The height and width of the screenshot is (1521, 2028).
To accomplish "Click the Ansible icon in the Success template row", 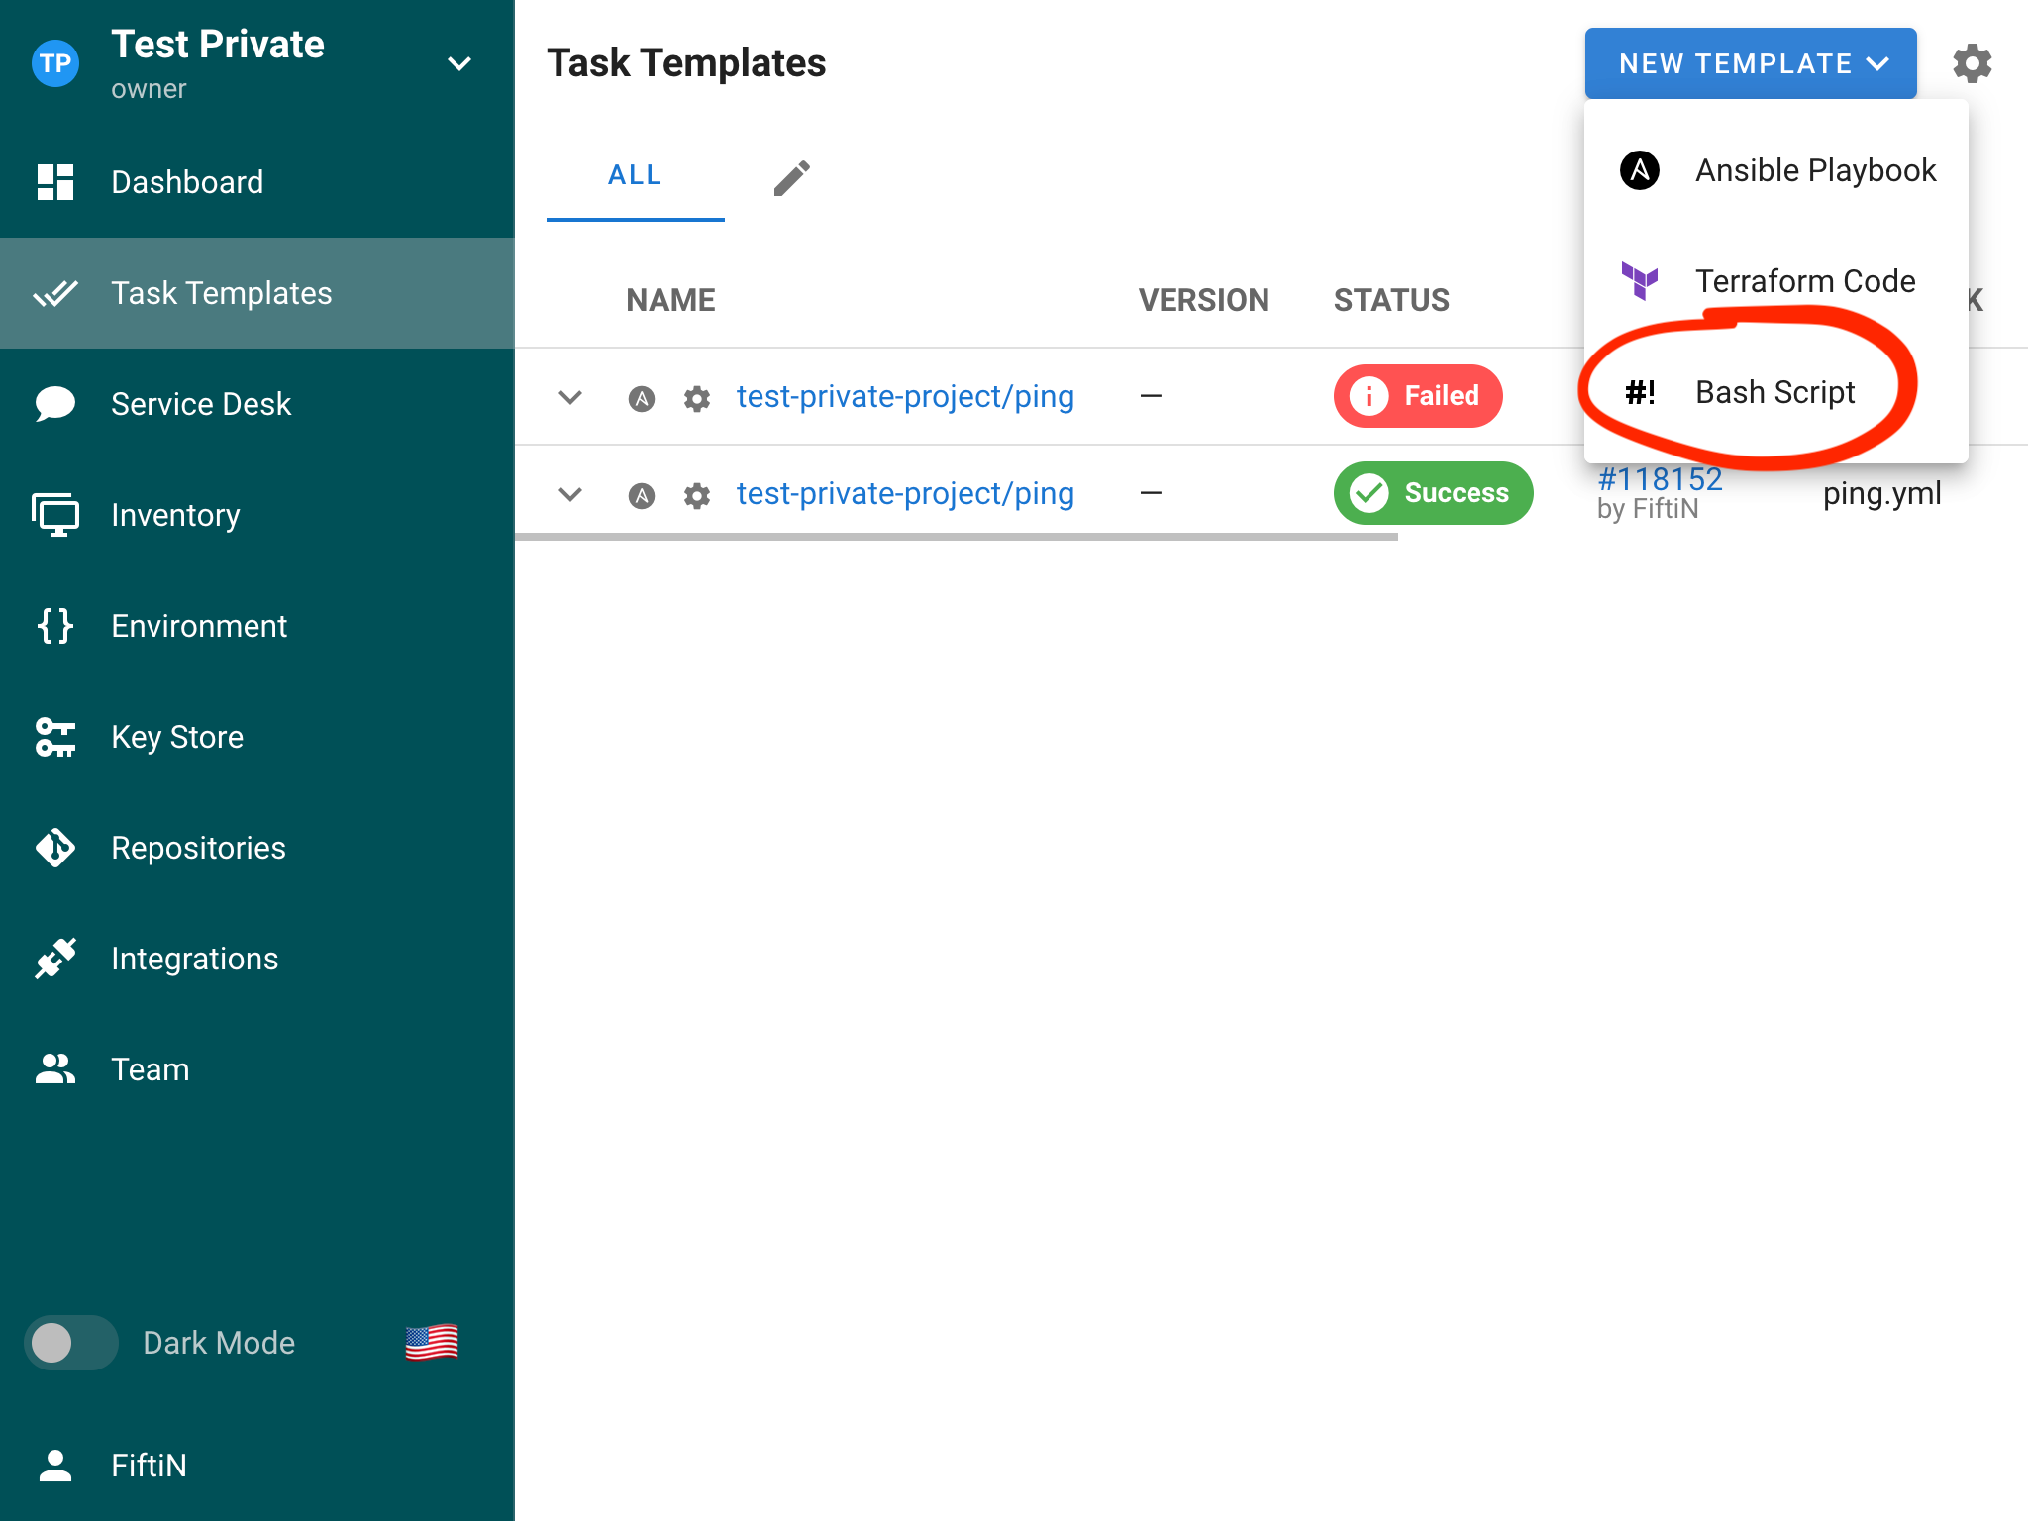I will click(x=642, y=495).
